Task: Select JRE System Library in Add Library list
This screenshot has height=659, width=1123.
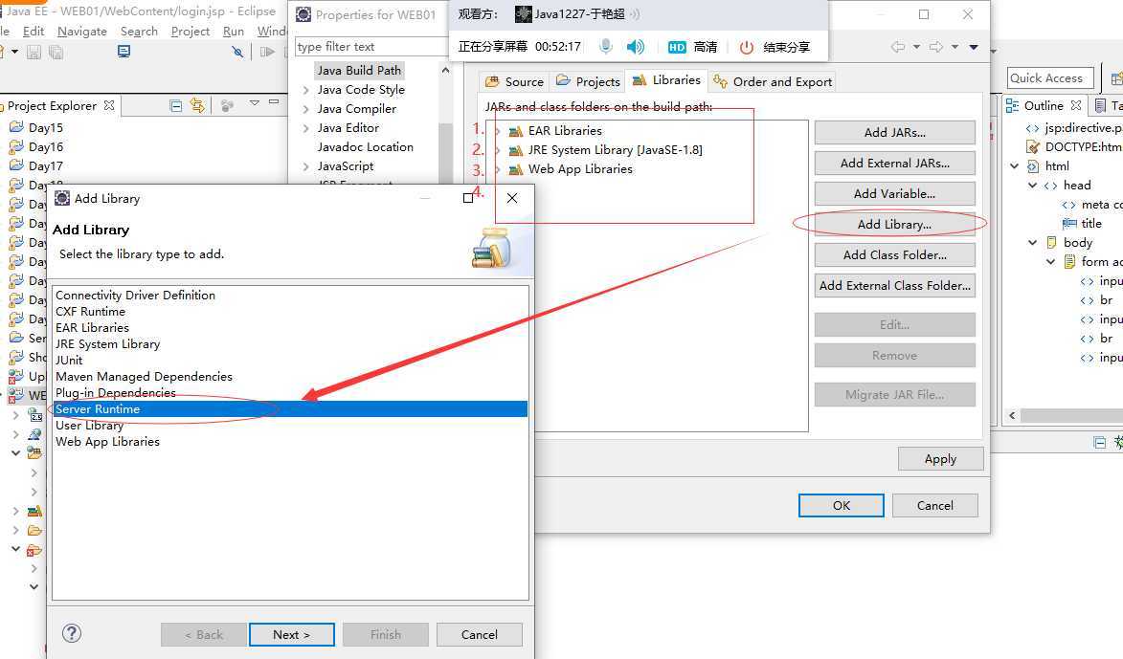Action: click(107, 344)
